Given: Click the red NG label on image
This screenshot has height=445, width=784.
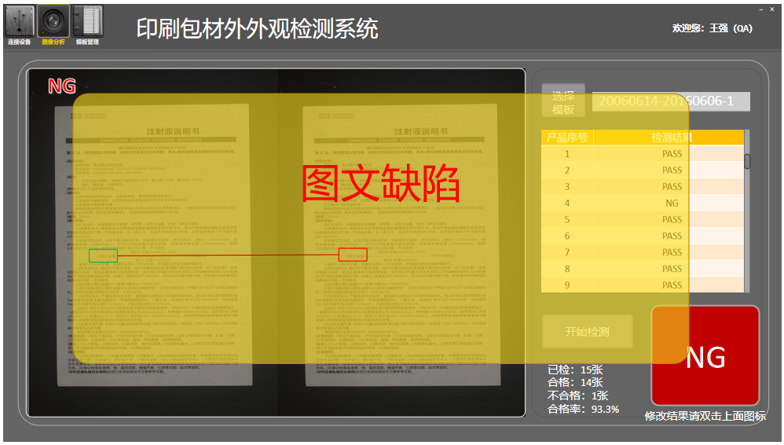Looking at the screenshot, I should pyautogui.click(x=62, y=86).
